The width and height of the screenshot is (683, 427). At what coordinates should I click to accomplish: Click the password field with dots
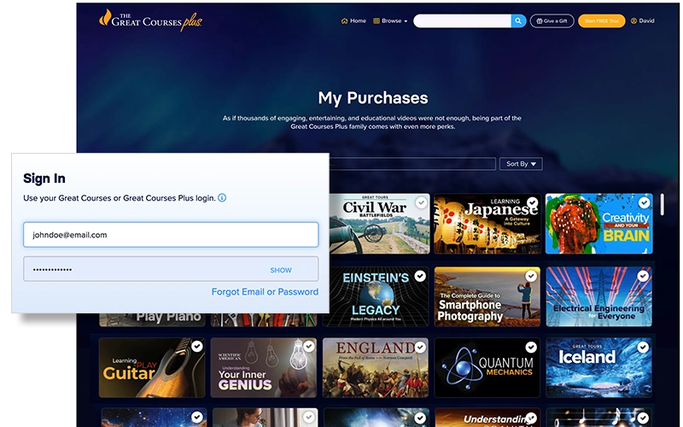point(171,269)
